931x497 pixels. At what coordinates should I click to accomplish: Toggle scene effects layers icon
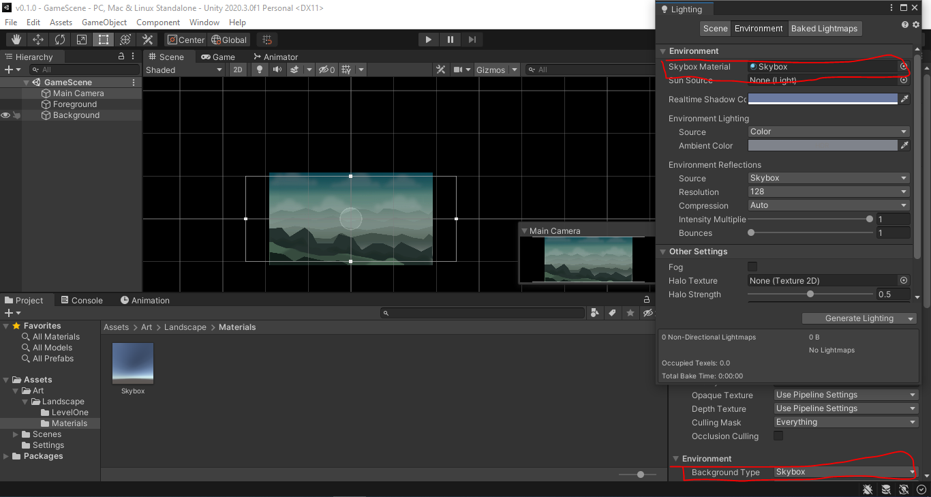(294, 70)
